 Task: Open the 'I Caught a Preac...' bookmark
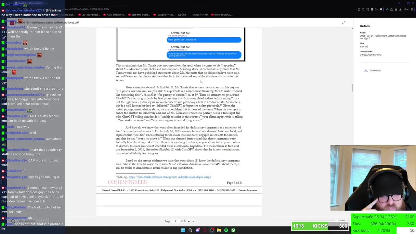pyautogui.click(x=163, y=15)
